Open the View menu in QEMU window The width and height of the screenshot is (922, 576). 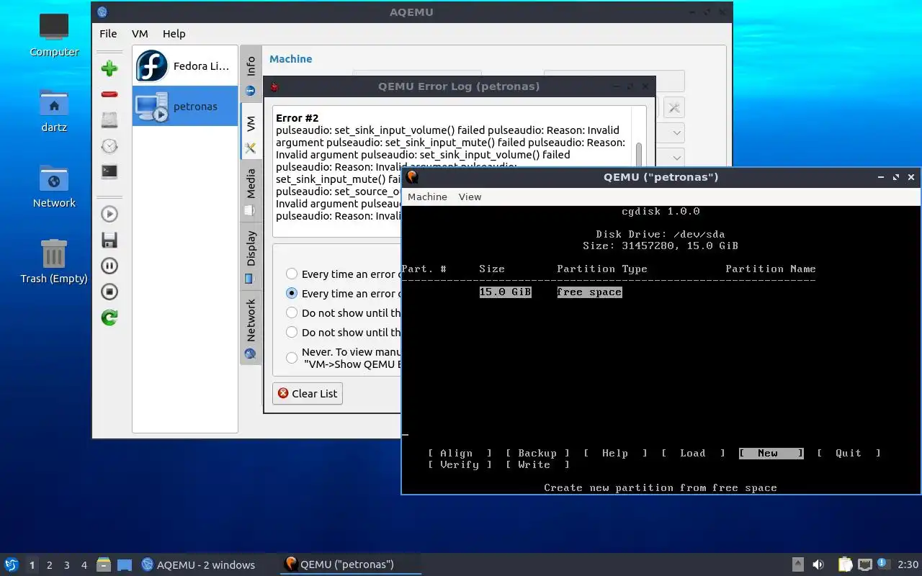point(470,197)
